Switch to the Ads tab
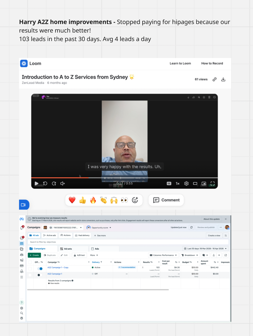The height and width of the screenshot is (336, 253). [x=104, y=249]
